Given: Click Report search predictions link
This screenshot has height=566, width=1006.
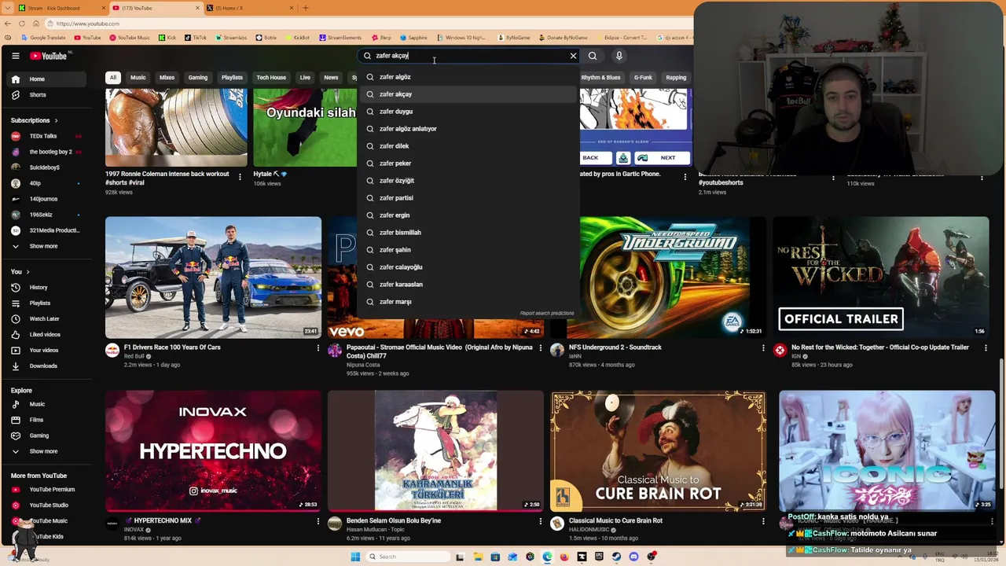Looking at the screenshot, I should pos(547,314).
